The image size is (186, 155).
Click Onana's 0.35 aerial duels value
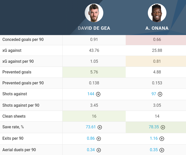[x=154, y=150]
